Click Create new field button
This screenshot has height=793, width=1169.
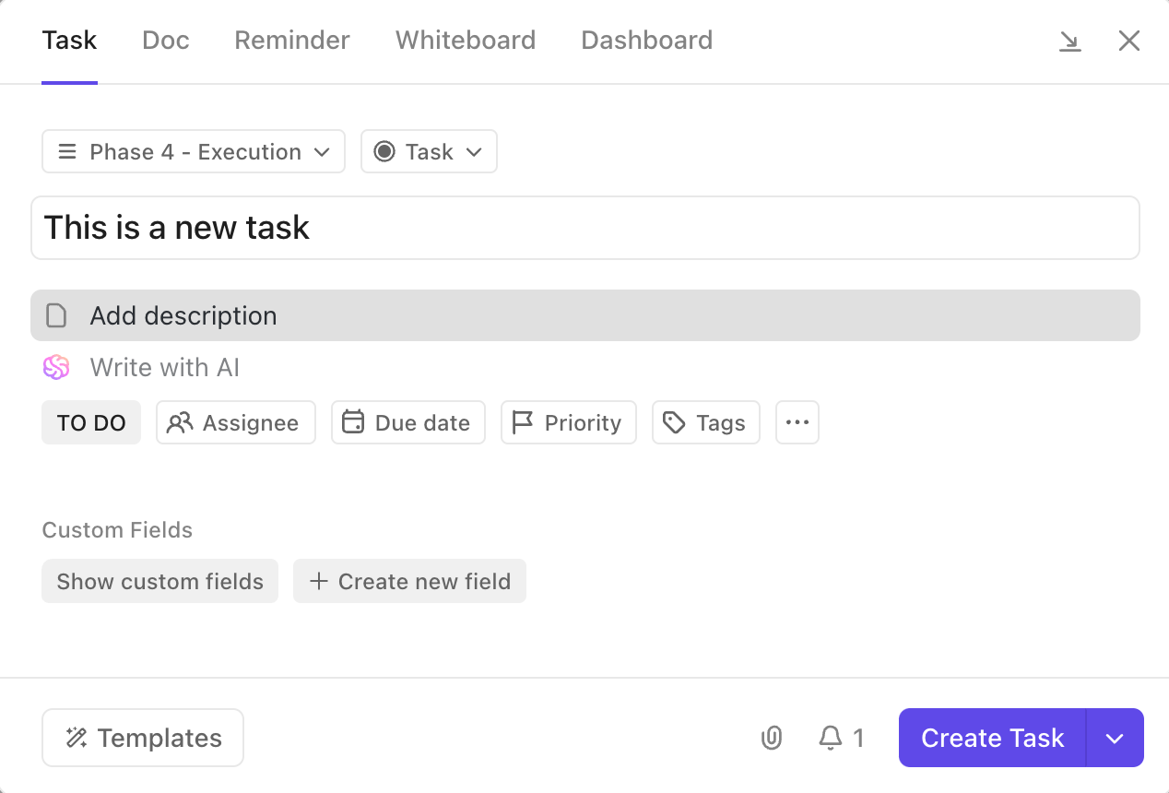[x=409, y=581]
